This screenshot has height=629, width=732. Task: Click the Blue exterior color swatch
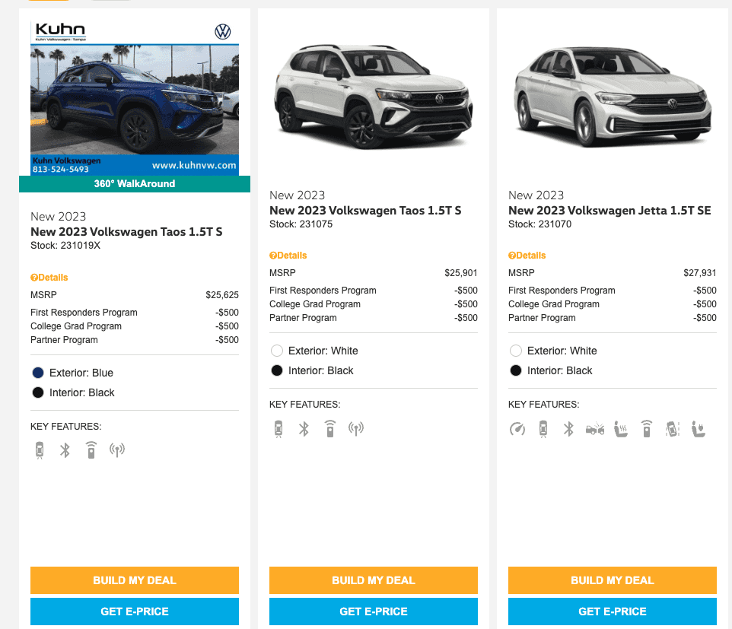pyautogui.click(x=38, y=373)
